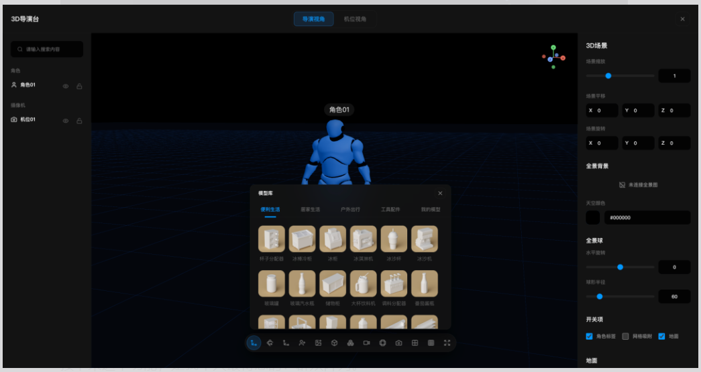This screenshot has height=372, width=701.
Task: Adjust the 场景缩放 slider handle
Action: click(608, 76)
